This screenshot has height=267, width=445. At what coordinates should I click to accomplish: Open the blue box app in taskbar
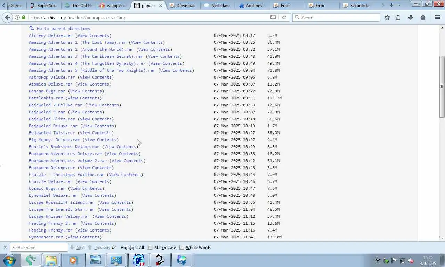(x=181, y=260)
